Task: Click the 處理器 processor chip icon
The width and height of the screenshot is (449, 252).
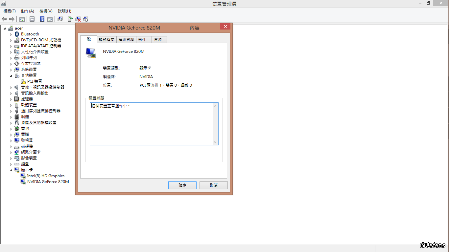Action: [x=17, y=99]
